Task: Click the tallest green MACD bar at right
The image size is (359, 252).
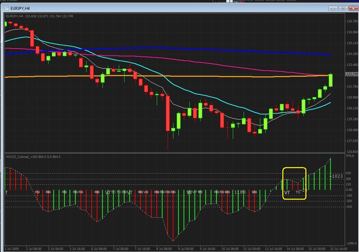Action: coord(330,174)
